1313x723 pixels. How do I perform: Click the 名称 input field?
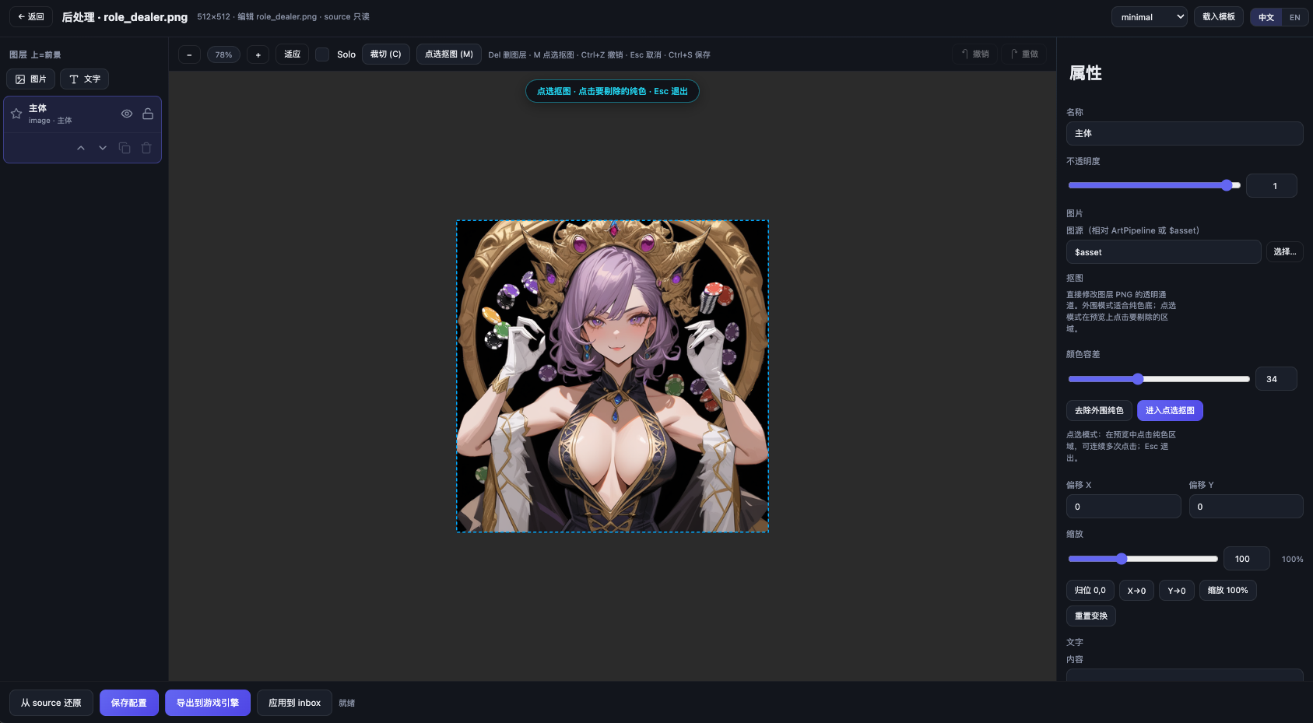(x=1185, y=133)
